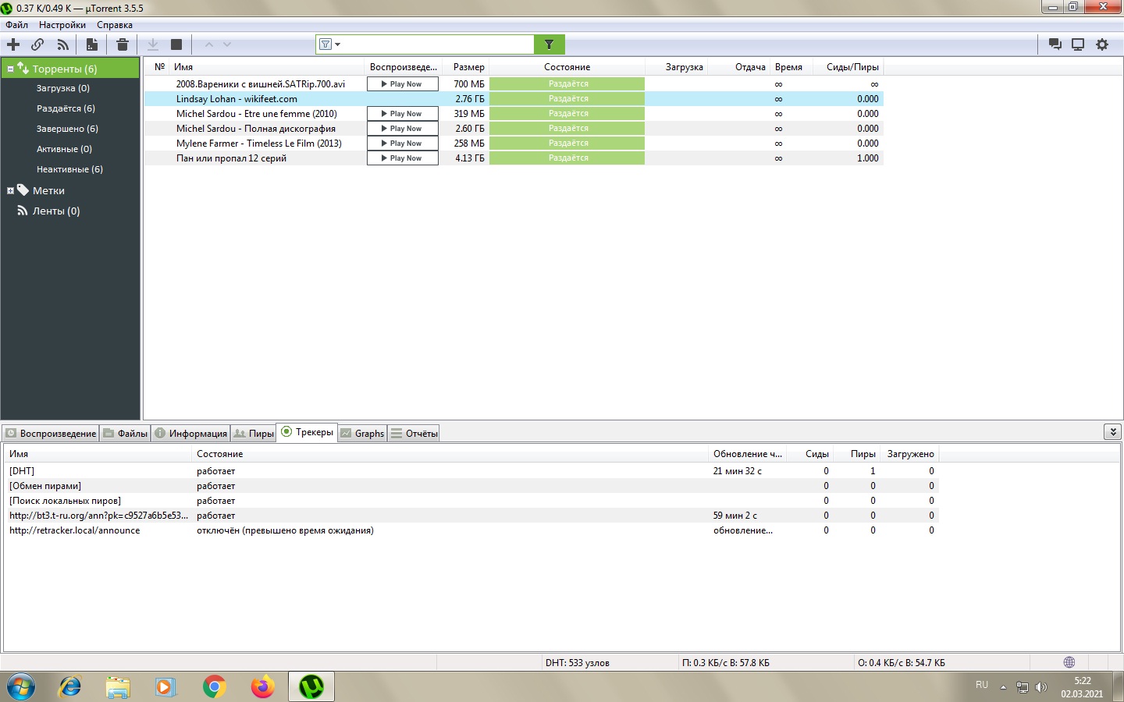Select the Трекеры tab

point(308,432)
